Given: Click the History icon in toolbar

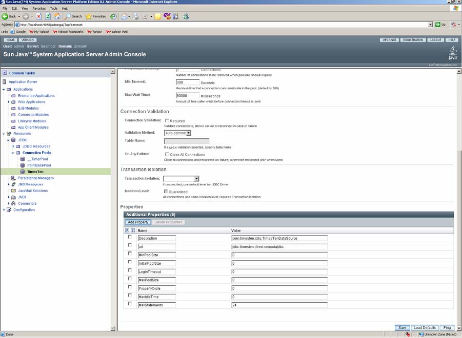Looking at the screenshot, I should coord(113,16).
